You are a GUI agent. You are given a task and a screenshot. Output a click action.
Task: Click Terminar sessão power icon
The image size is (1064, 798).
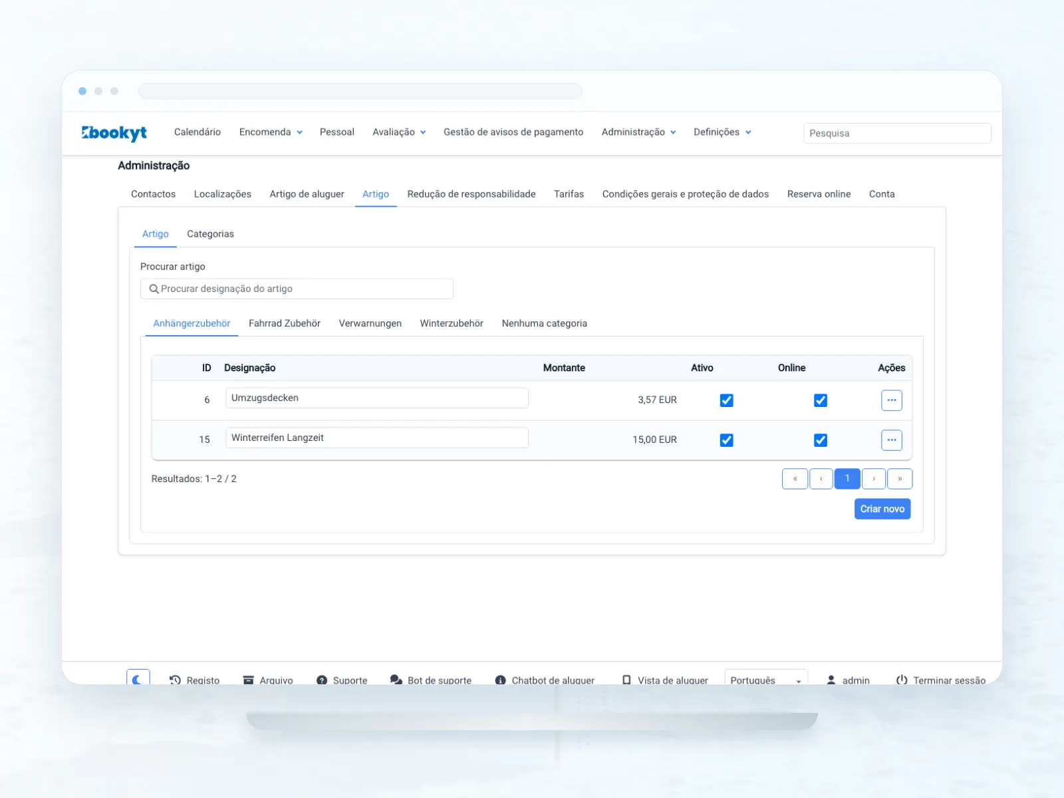click(x=902, y=680)
